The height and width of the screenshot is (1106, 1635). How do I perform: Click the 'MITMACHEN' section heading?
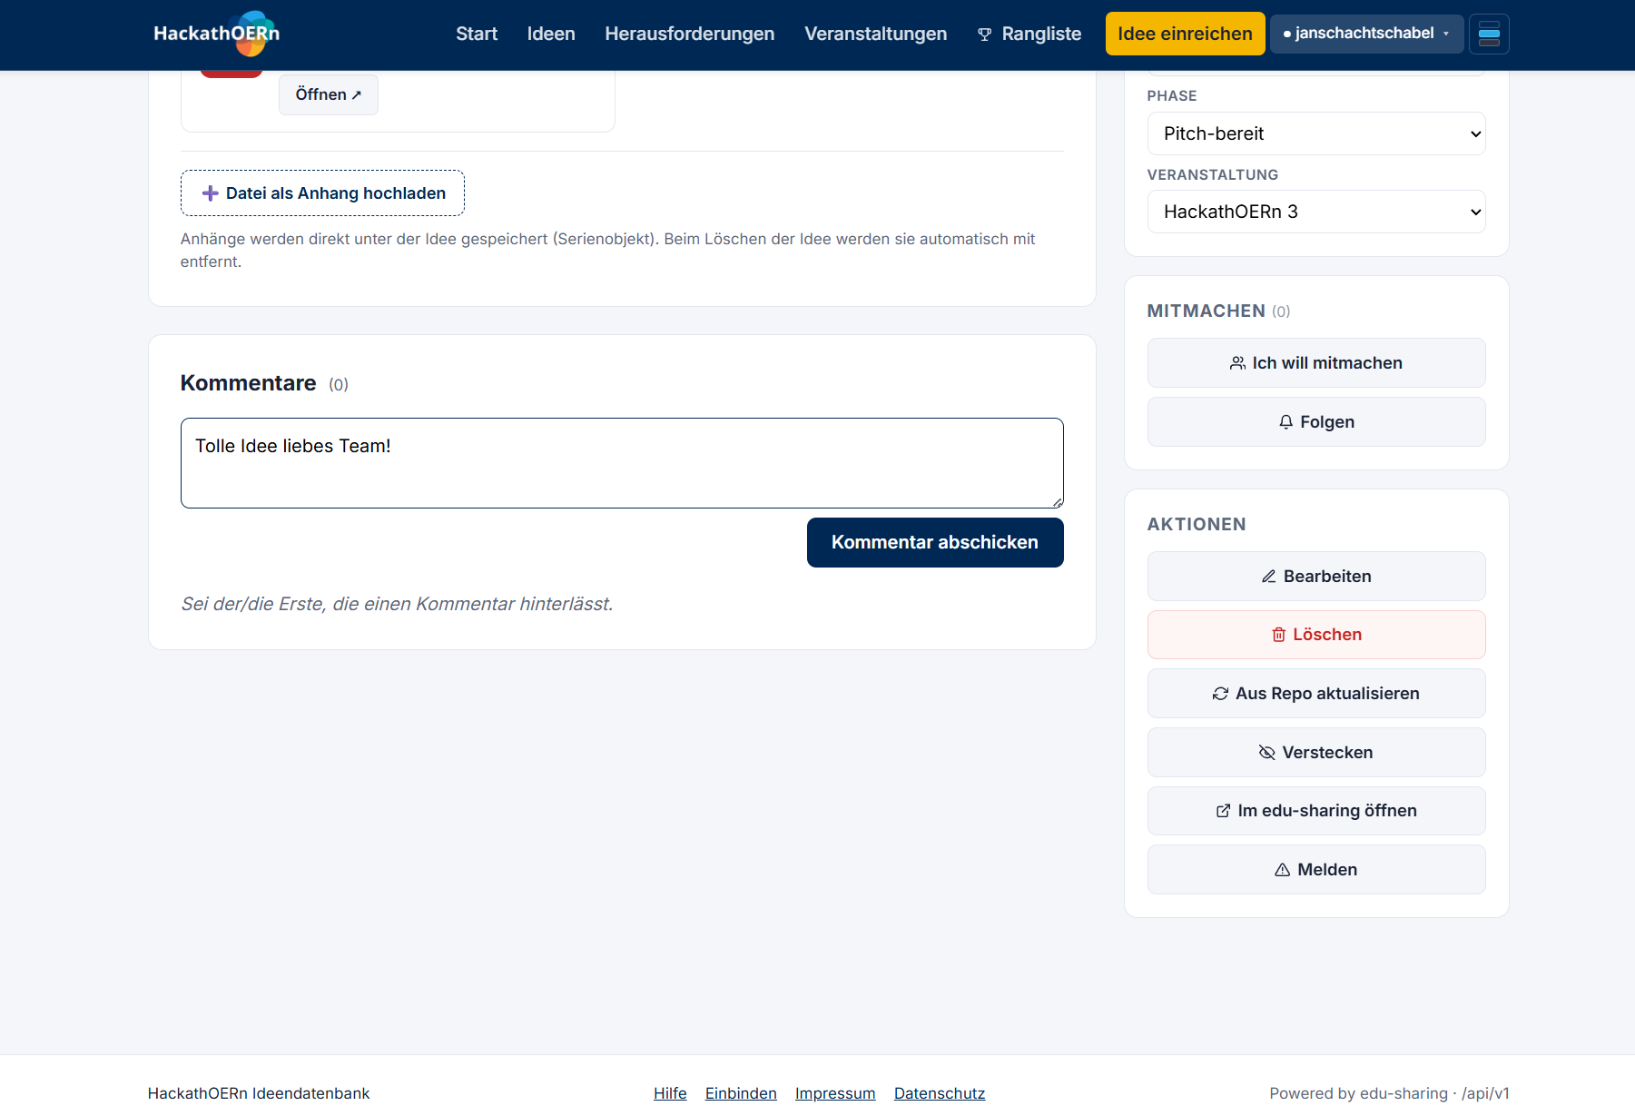pos(1206,311)
